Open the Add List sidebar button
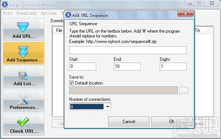The width and height of the screenshot is (221, 139). click(x=23, y=77)
